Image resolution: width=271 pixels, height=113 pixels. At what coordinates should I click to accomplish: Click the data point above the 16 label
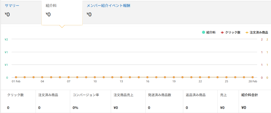[147, 77]
